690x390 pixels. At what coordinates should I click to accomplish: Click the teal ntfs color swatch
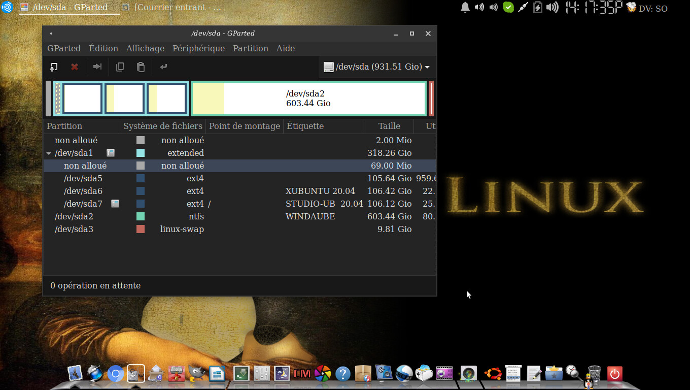pyautogui.click(x=141, y=216)
